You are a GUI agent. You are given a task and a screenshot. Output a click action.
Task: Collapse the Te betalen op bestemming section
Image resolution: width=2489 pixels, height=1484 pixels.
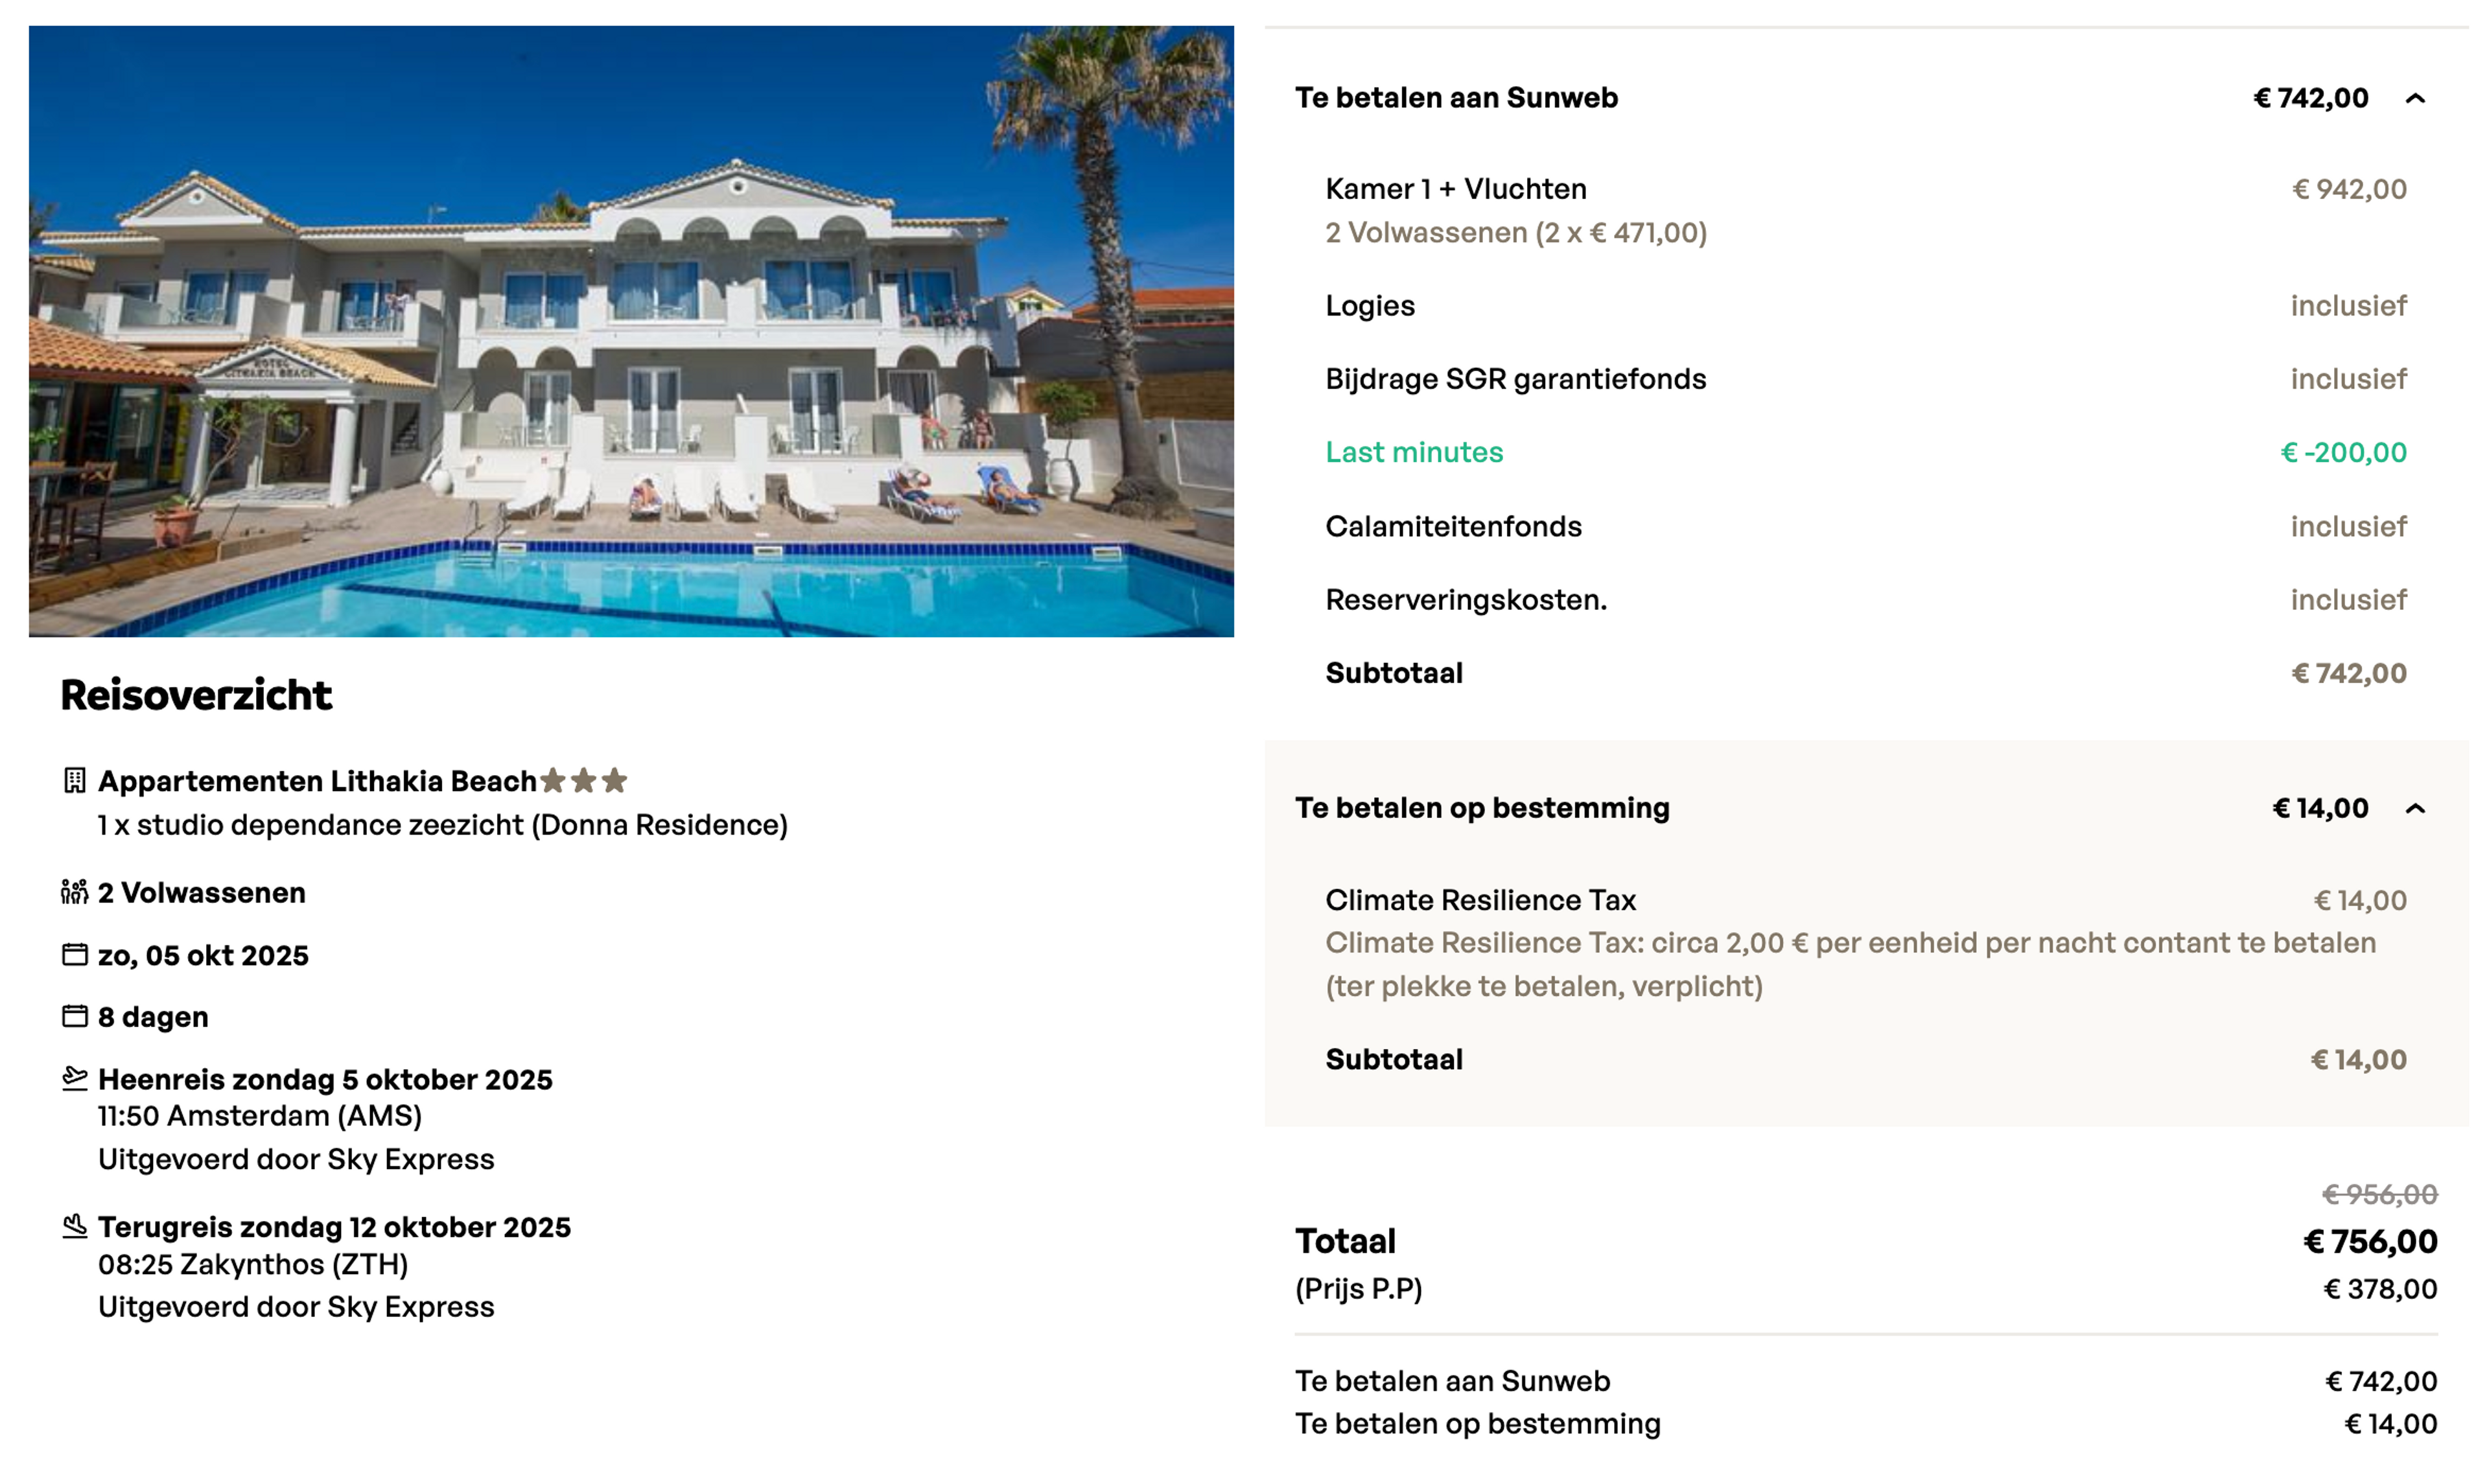[x=2415, y=809]
